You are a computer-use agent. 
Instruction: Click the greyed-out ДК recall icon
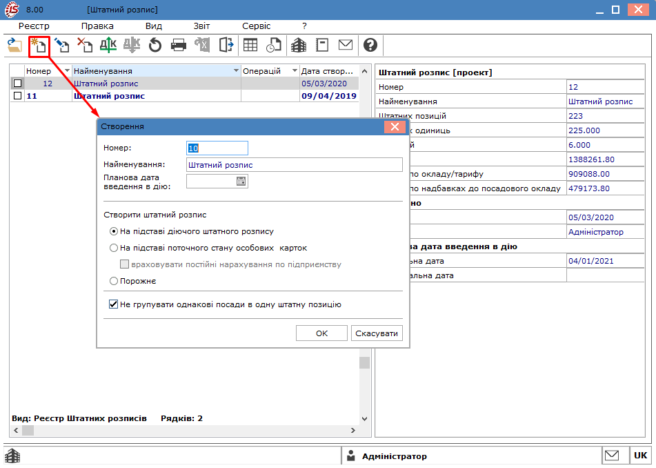coord(132,45)
